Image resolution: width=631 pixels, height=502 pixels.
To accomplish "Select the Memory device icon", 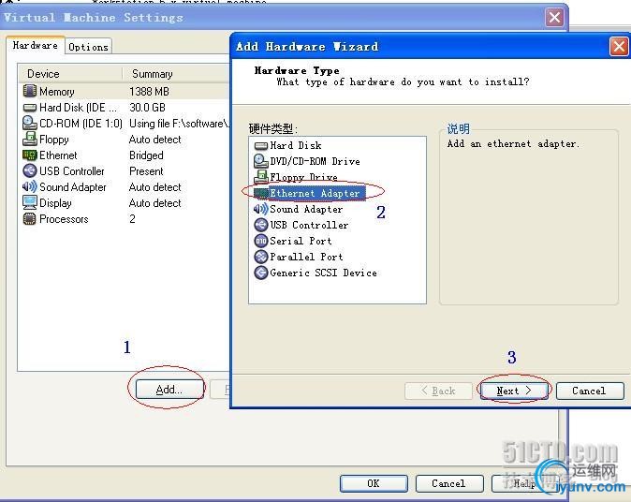I will pyautogui.click(x=30, y=91).
